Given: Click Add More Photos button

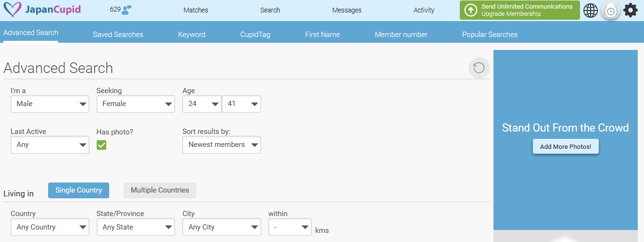Looking at the screenshot, I should pyautogui.click(x=566, y=146).
